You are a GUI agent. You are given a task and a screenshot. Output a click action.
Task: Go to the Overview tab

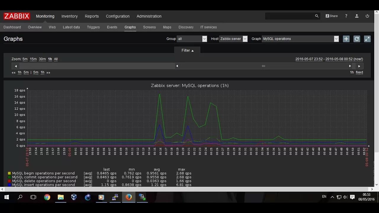click(35, 27)
